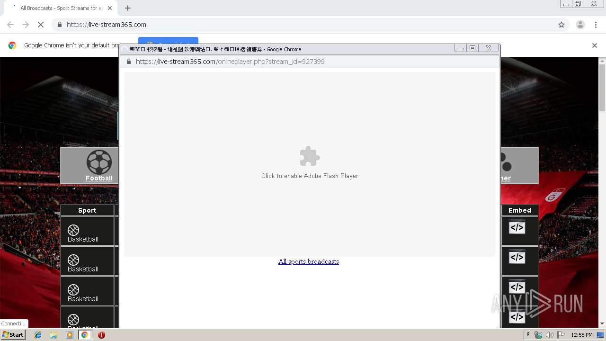Click the stop loading button in Chrome toolbar
This screenshot has width=606, height=341.
pos(41,25)
